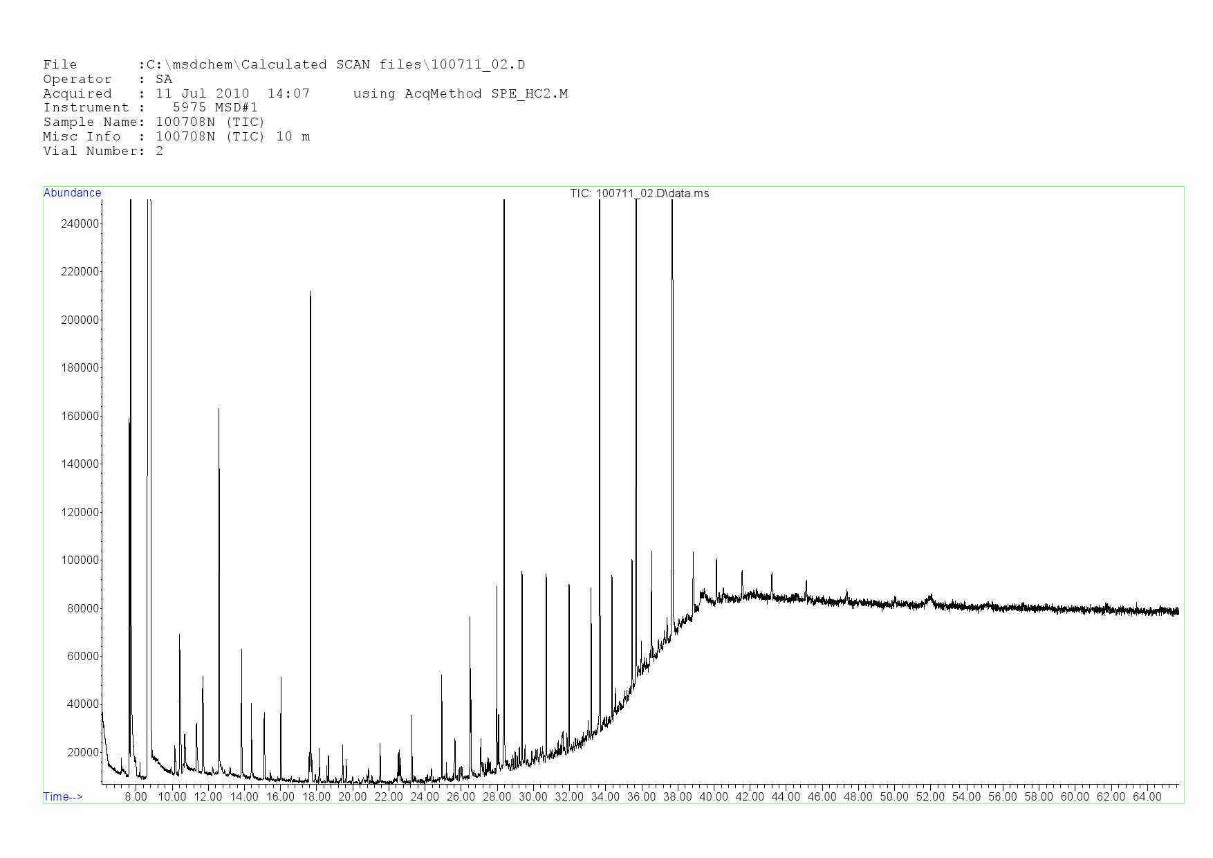Click the 100000 abundance tick label
Image resolution: width=1213 pixels, height=858 pixels.
(80, 560)
